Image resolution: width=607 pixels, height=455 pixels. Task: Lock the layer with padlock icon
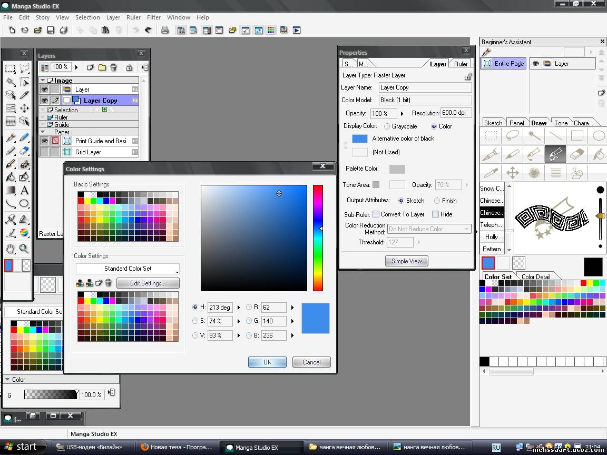click(129, 67)
